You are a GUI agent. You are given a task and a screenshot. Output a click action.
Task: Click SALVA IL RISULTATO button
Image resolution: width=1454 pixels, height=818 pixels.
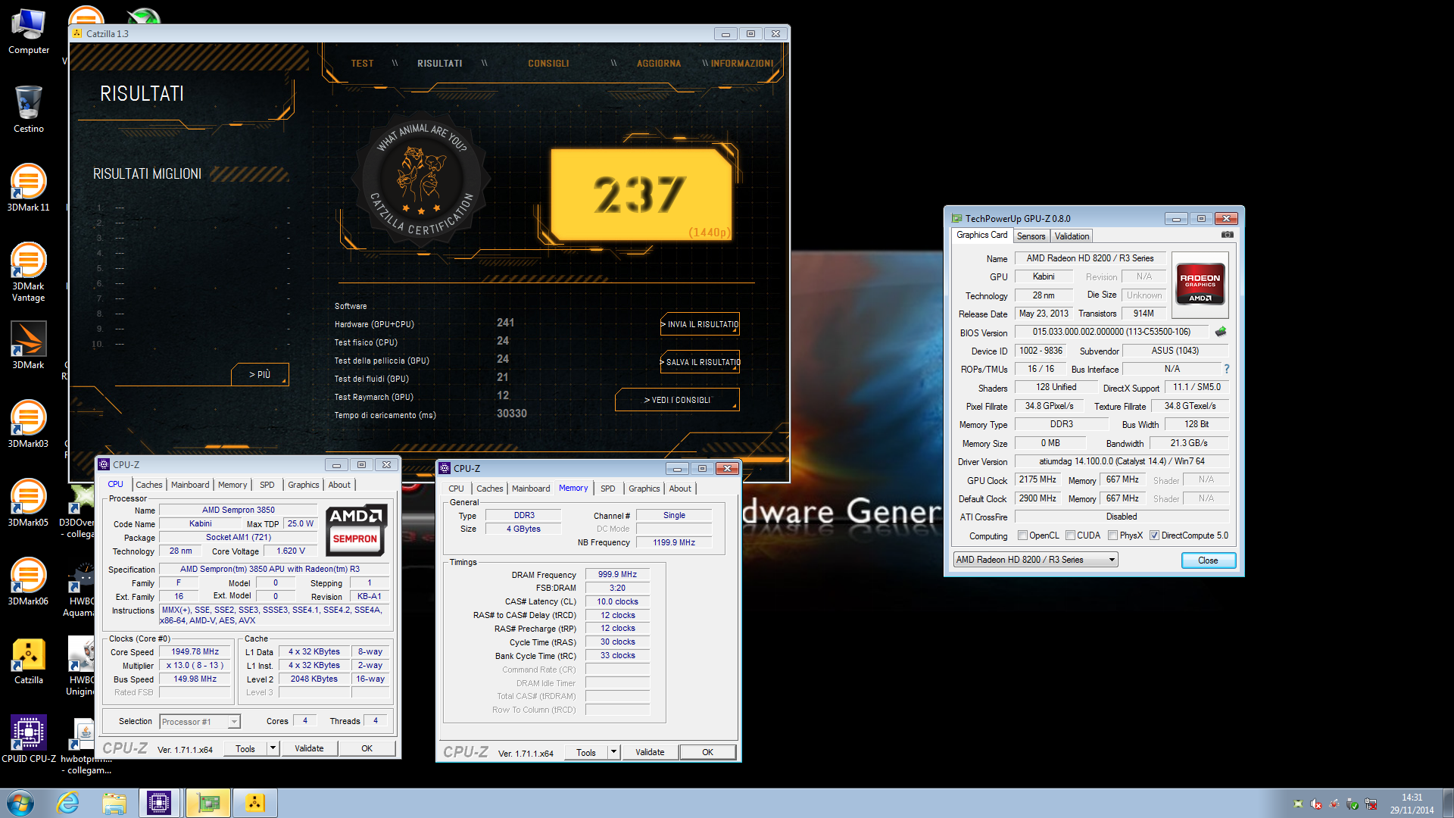pos(700,362)
